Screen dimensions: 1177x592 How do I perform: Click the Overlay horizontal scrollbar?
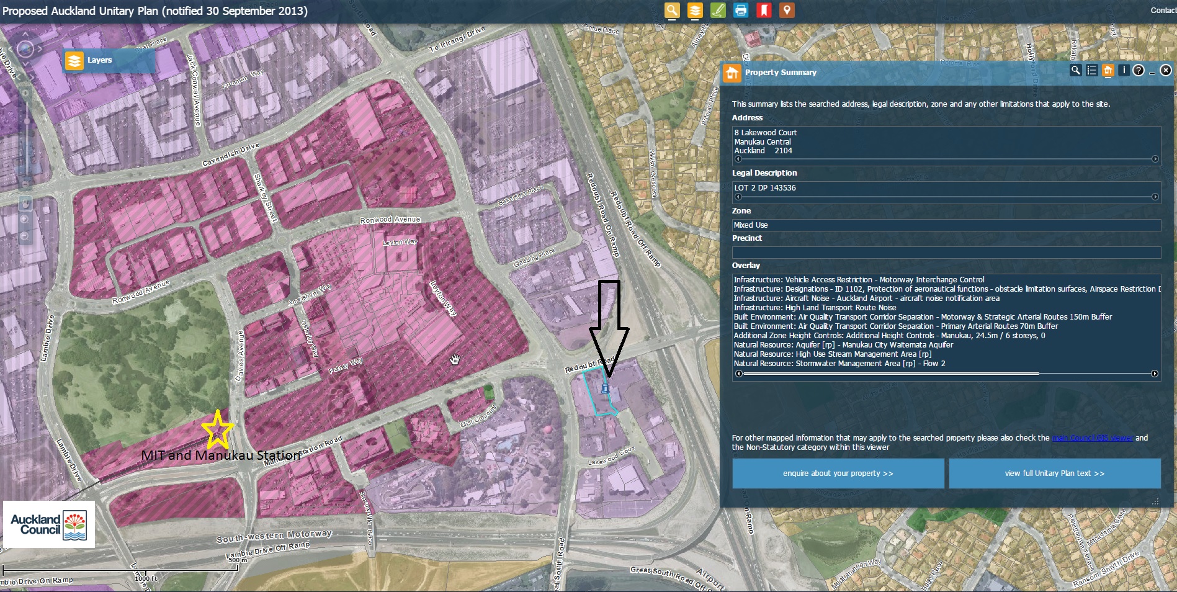[887, 374]
